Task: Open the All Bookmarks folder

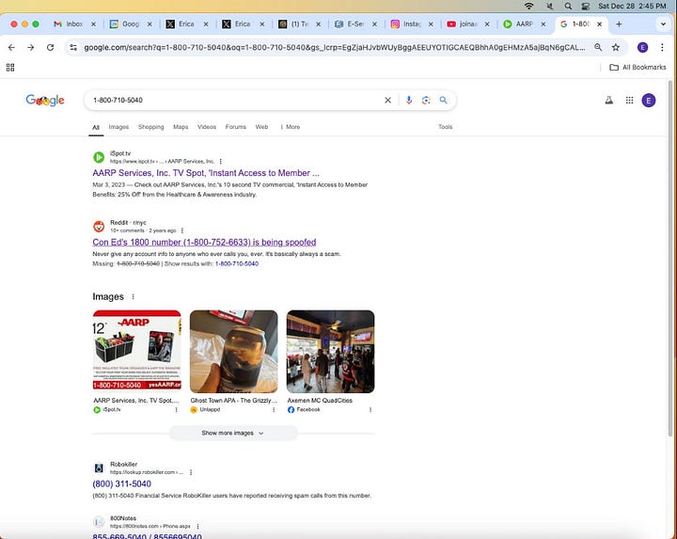Action: 638,68
